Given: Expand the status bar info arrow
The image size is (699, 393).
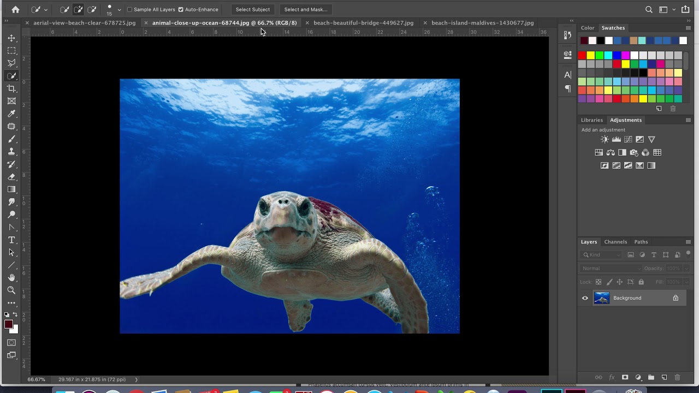Looking at the screenshot, I should click(x=136, y=379).
